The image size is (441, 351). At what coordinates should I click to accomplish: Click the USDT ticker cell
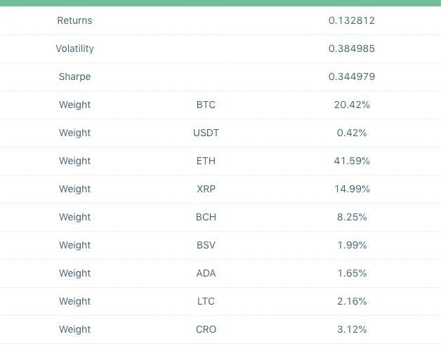[206, 133]
